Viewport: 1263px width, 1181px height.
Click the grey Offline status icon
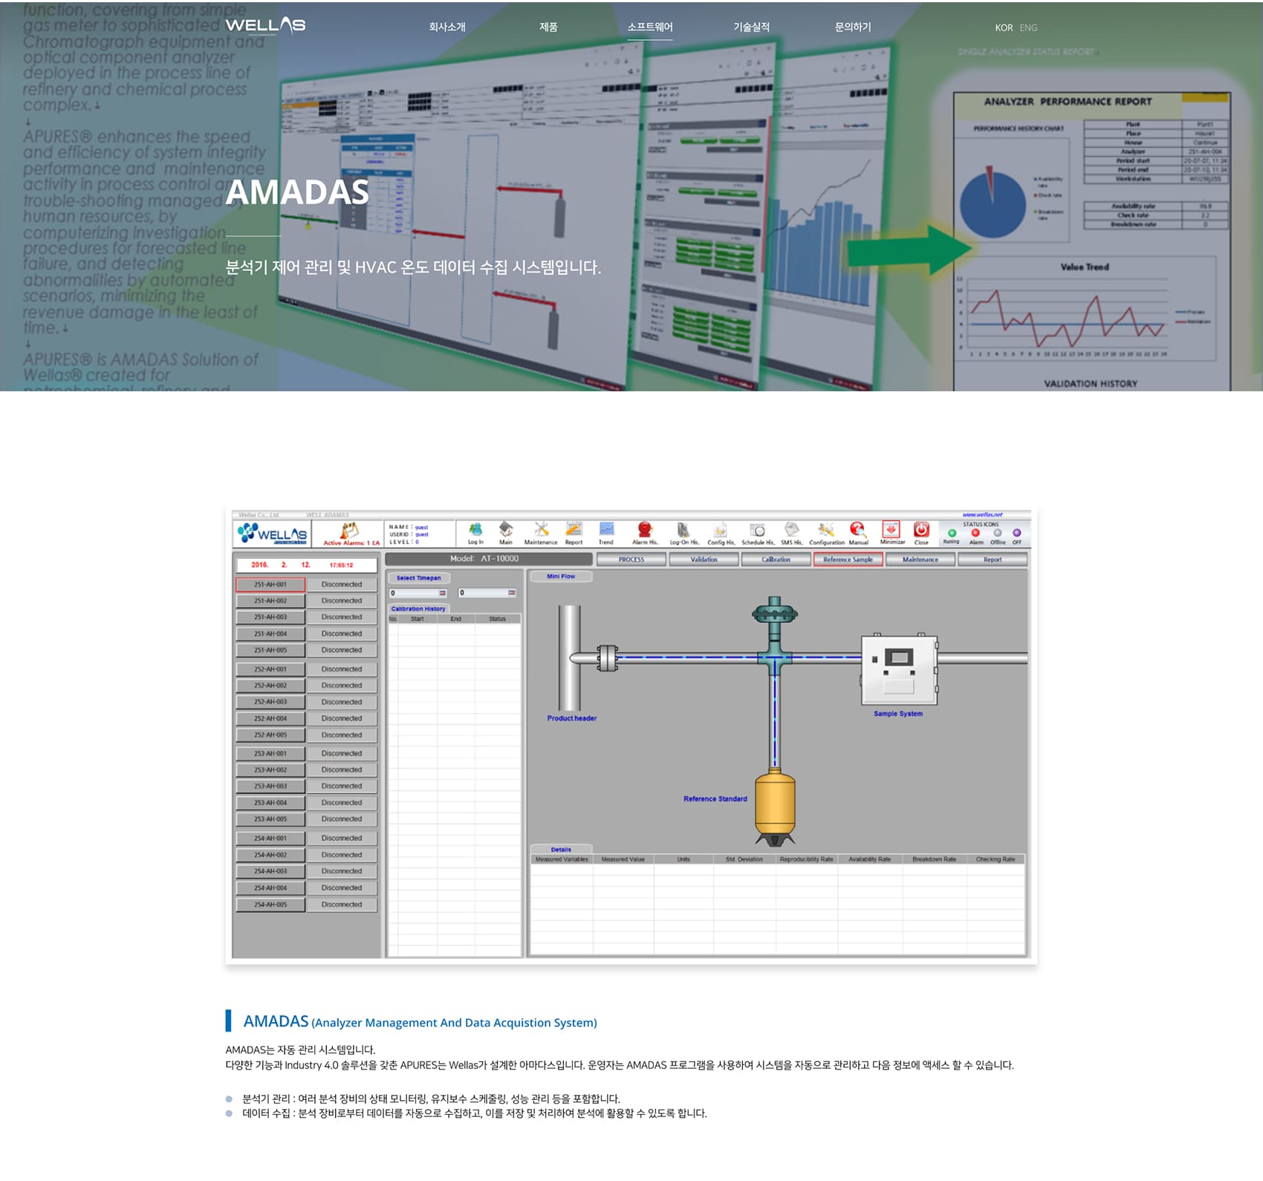997,533
